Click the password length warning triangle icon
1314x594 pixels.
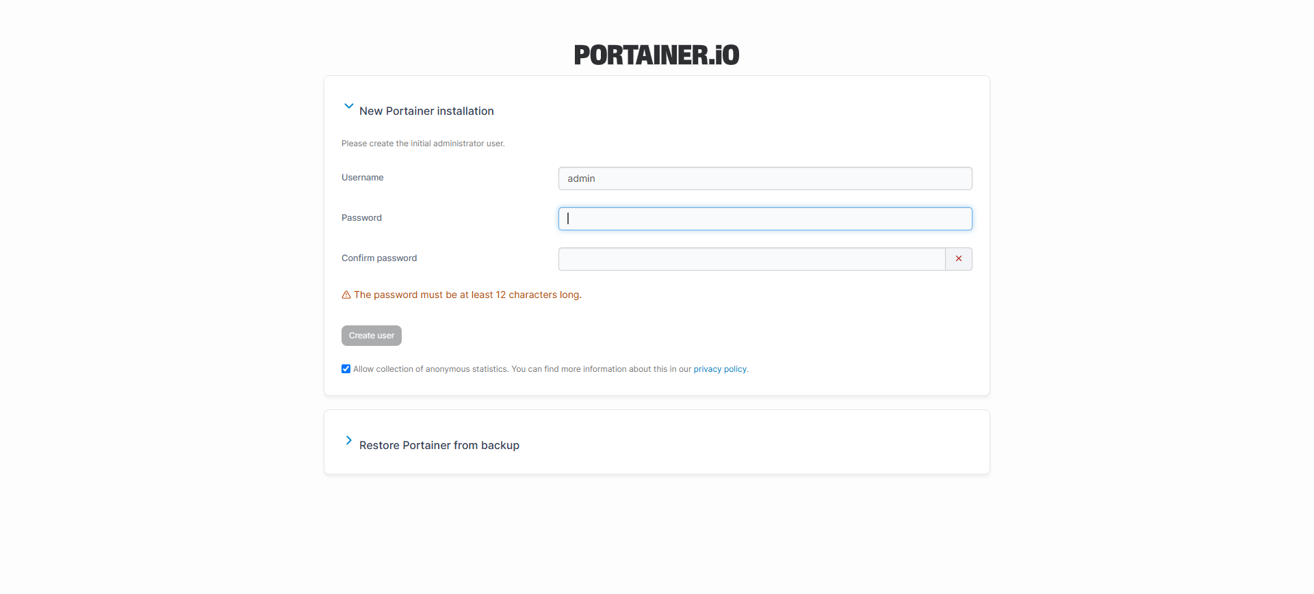click(346, 295)
